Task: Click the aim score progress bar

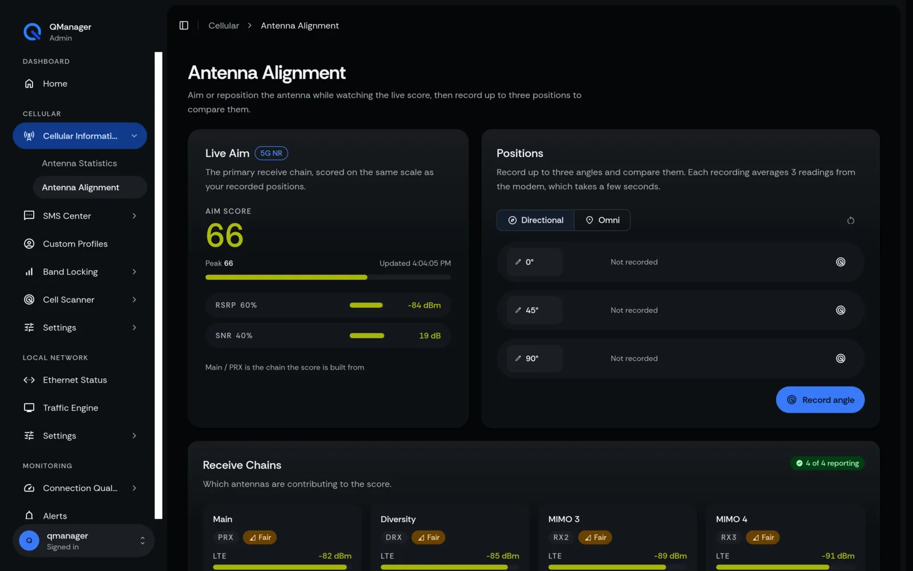Action: (328, 278)
